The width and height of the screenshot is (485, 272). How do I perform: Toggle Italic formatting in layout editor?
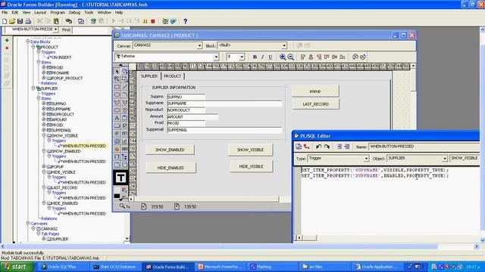[262, 57]
